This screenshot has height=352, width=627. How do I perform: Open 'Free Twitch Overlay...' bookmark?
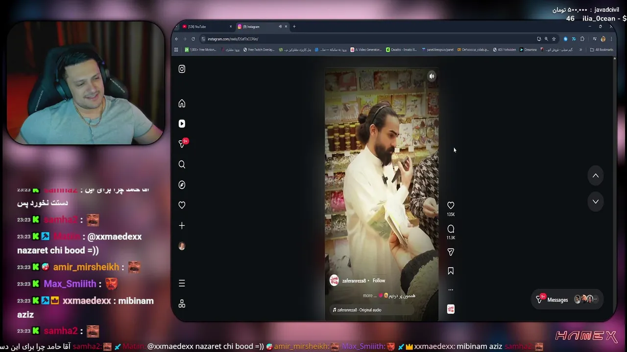coord(259,49)
